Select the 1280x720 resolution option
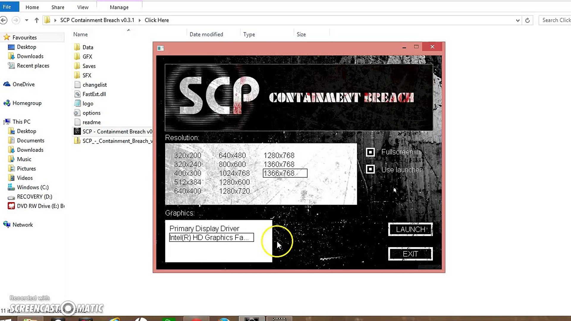Screen dimensions: 571x321 [x=234, y=191]
